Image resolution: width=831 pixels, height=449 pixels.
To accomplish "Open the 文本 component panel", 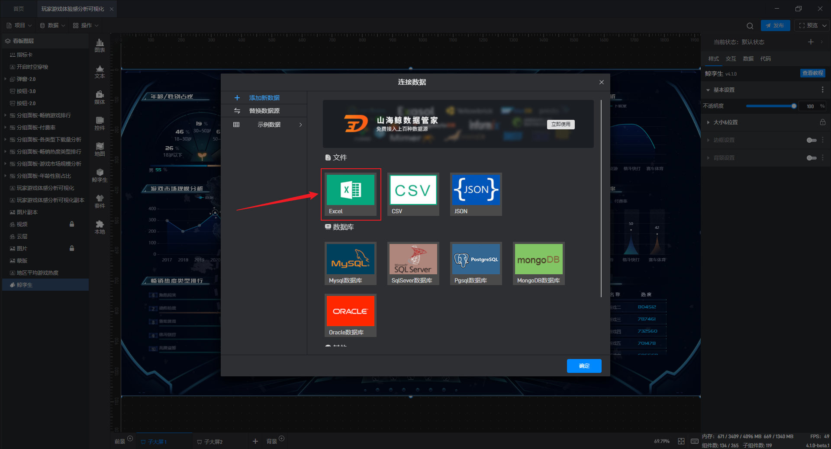I will (100, 72).
